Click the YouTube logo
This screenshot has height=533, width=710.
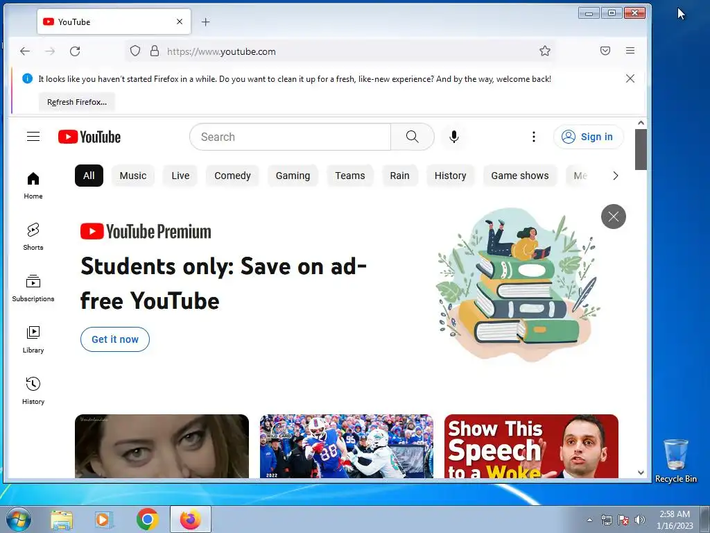[89, 137]
